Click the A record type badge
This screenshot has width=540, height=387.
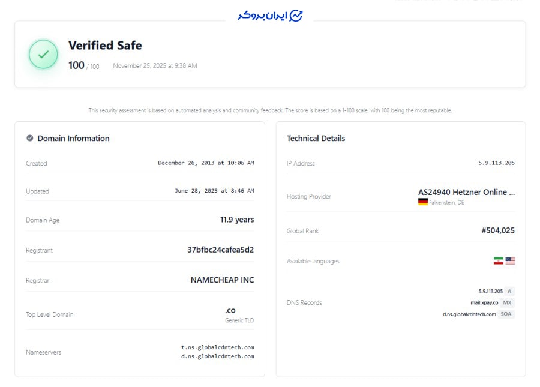pos(509,291)
